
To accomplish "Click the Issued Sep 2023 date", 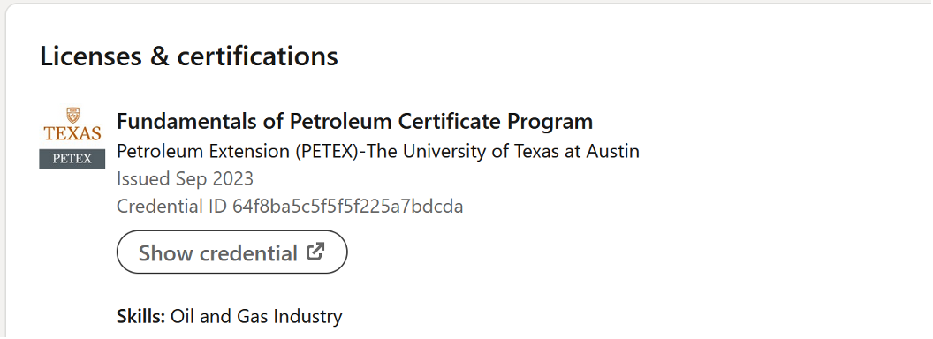I will 185,178.
